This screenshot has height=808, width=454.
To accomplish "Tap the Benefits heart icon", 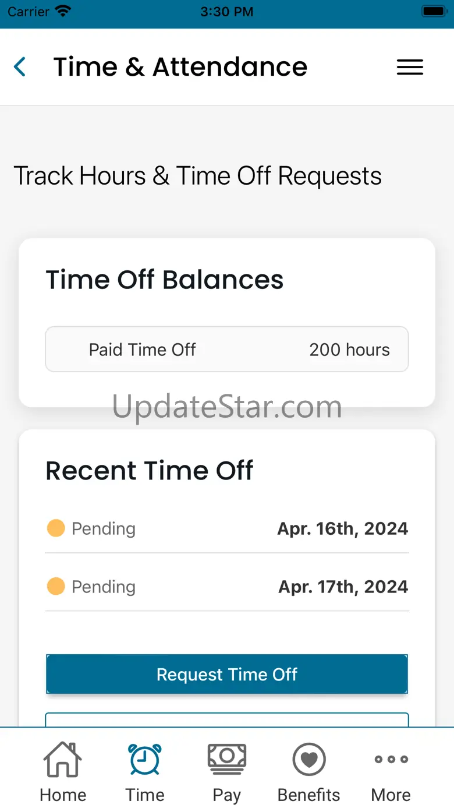I will tap(308, 759).
